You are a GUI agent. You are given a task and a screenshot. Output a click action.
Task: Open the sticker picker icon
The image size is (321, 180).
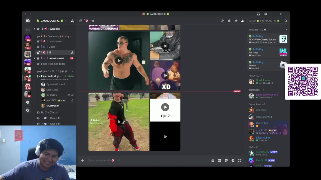click(x=226, y=160)
